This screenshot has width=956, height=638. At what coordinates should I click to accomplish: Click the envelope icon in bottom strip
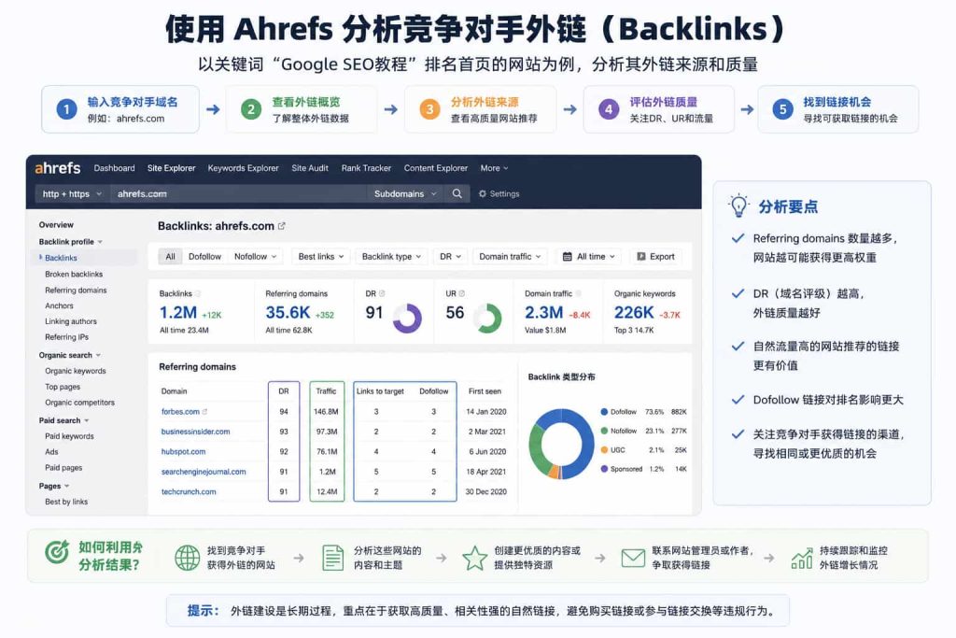633,558
